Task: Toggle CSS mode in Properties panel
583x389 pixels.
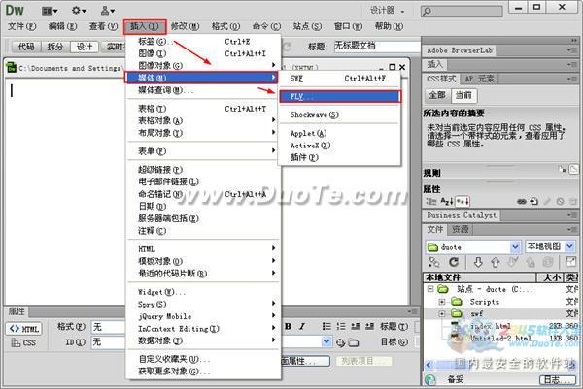Action: [23, 342]
